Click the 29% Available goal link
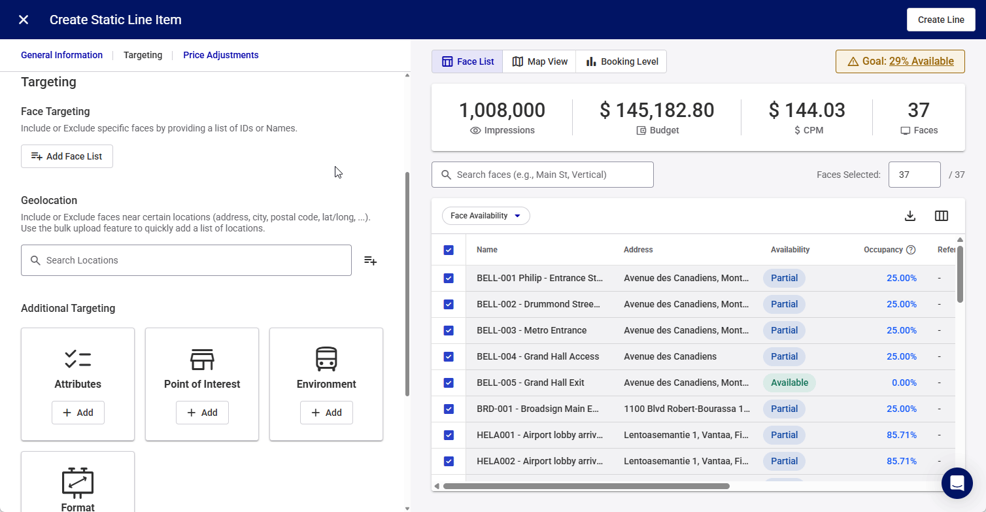The height and width of the screenshot is (512, 986). pos(921,61)
